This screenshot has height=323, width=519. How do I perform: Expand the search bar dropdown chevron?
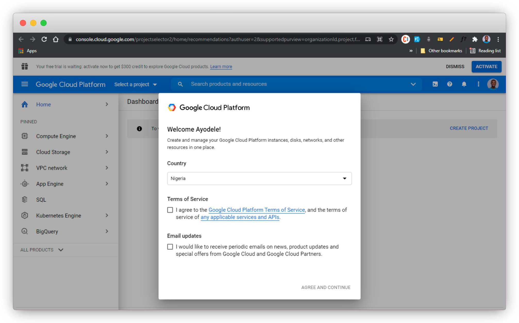point(413,84)
